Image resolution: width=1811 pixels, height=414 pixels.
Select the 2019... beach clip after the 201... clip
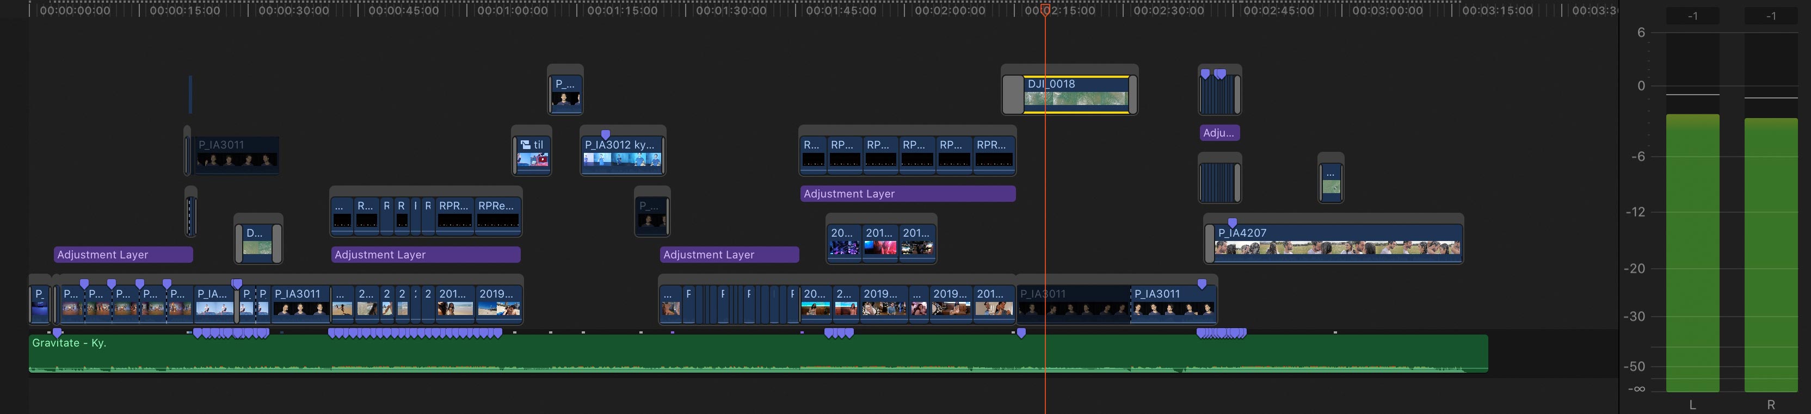pos(498,304)
